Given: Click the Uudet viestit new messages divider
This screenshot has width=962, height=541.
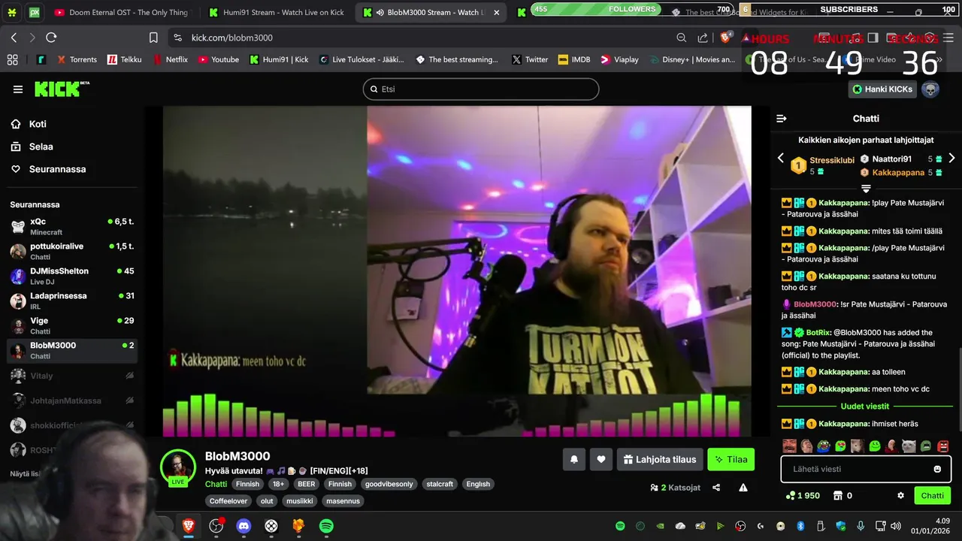Looking at the screenshot, I should (x=865, y=406).
